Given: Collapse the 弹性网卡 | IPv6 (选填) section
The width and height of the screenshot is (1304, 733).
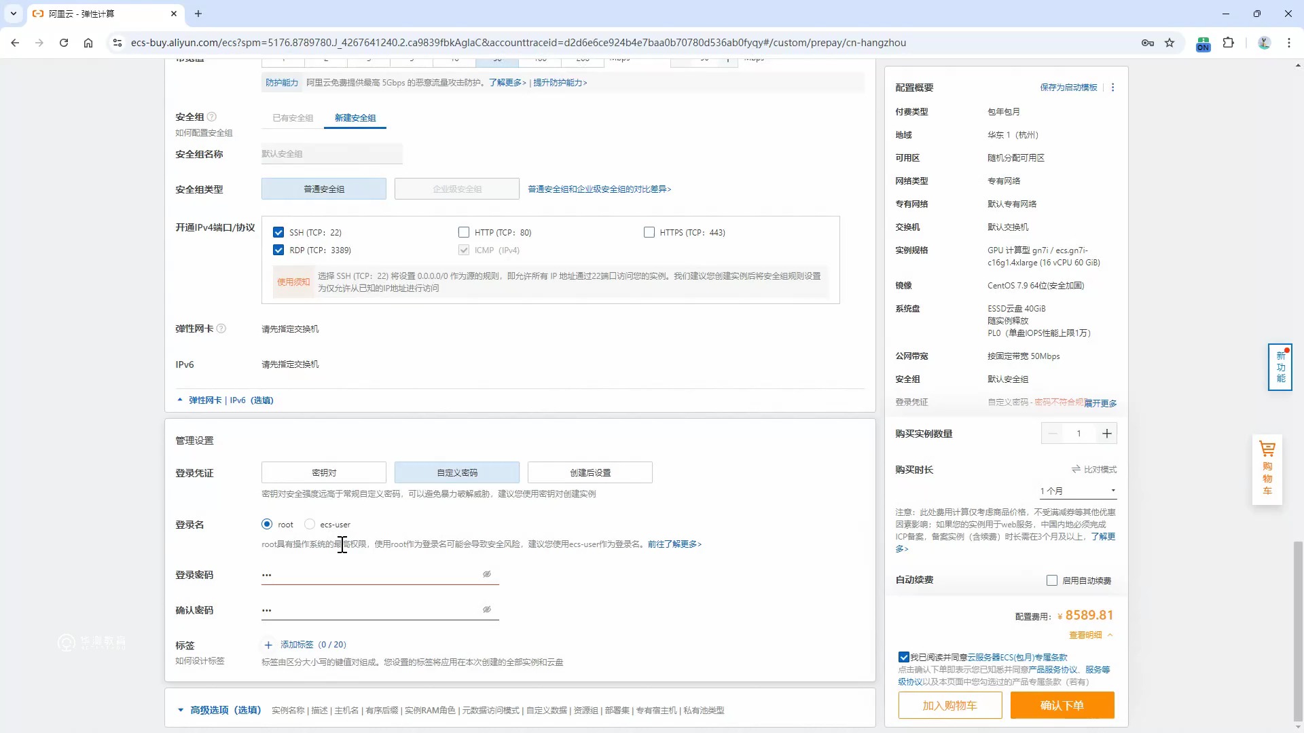Looking at the screenshot, I should (x=225, y=400).
